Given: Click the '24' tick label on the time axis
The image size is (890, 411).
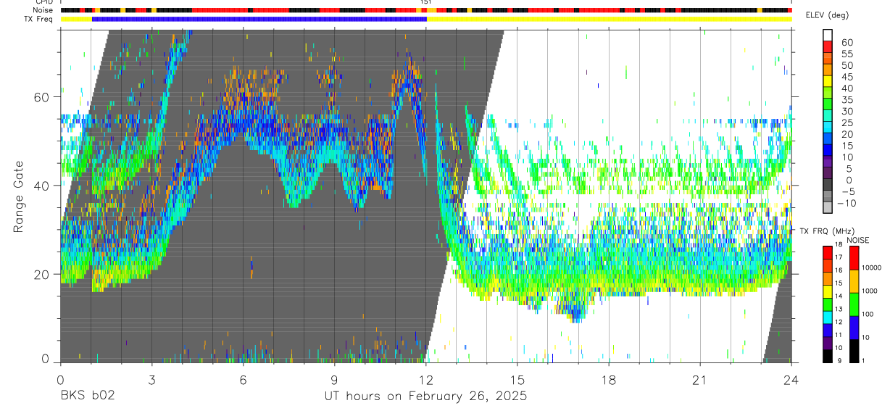Looking at the screenshot, I should [791, 379].
